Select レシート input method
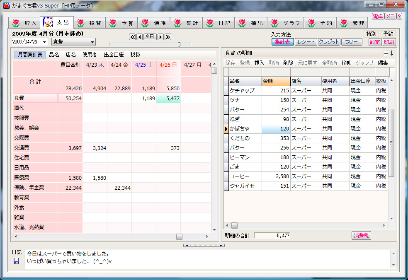 (x=306, y=42)
